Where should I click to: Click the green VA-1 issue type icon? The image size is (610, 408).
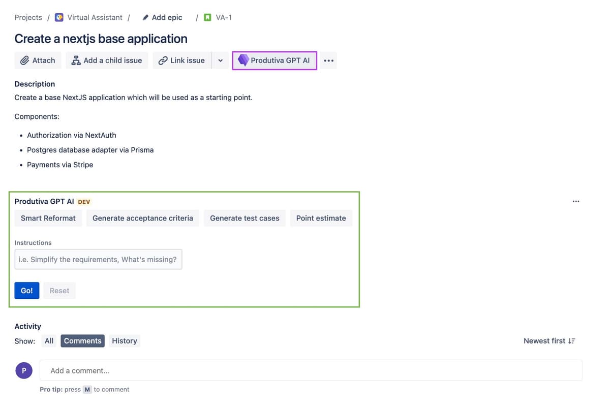click(207, 17)
